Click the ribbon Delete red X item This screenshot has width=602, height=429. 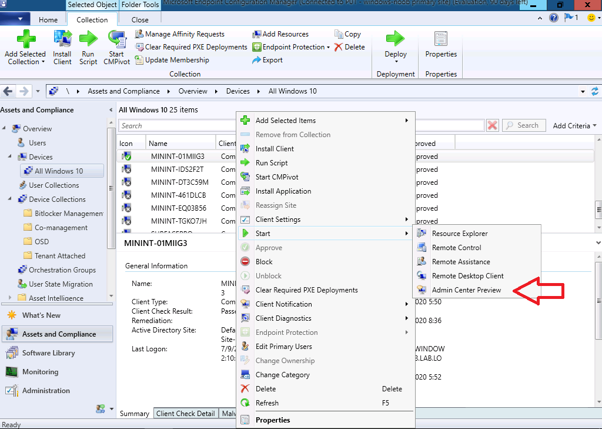pyautogui.click(x=349, y=47)
